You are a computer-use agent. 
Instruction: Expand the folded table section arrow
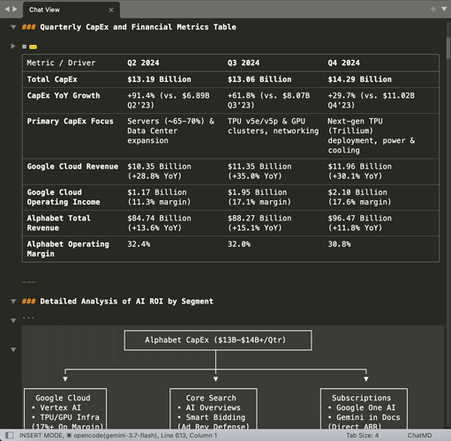13,46
